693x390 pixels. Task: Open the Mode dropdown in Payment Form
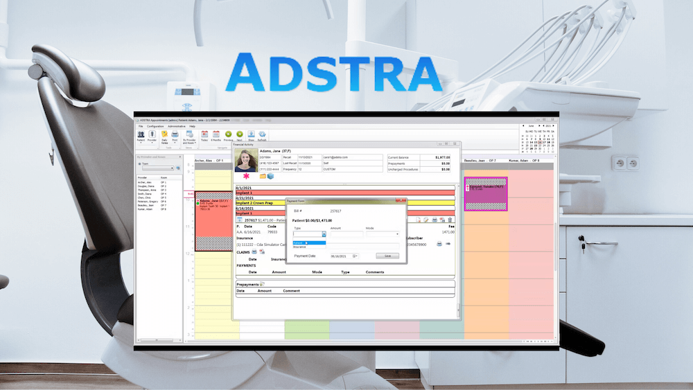(x=397, y=234)
